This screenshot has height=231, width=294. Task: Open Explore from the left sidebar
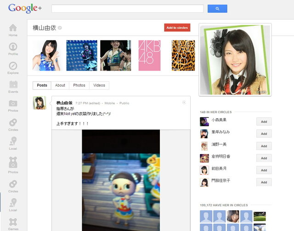(x=13, y=67)
